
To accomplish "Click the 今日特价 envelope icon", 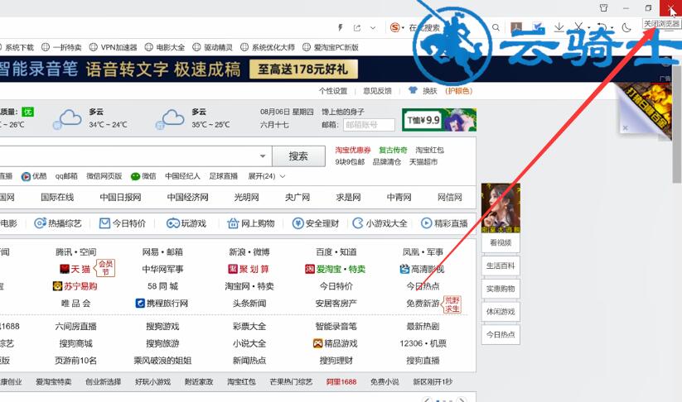I will click(104, 223).
